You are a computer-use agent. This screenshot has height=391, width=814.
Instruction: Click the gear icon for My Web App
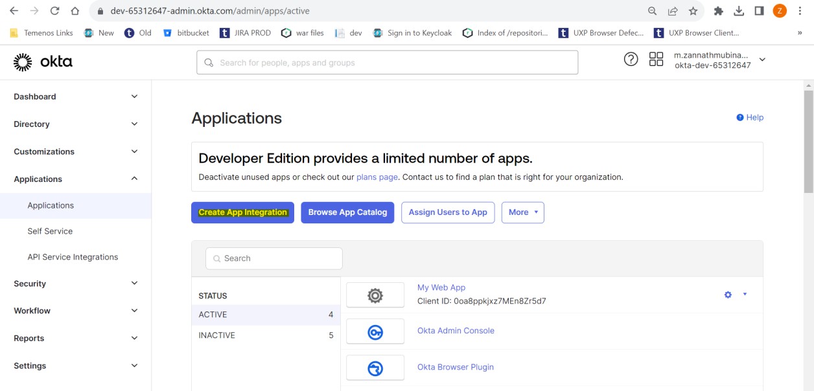728,295
